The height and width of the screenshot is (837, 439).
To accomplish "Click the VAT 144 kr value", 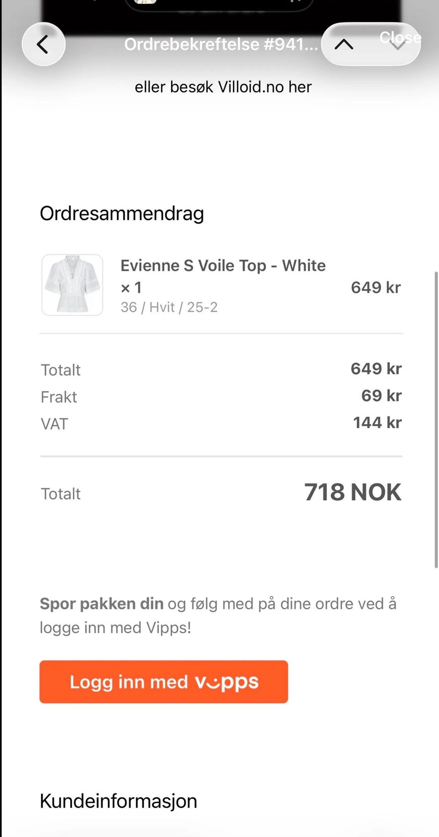I will pyautogui.click(x=377, y=422).
